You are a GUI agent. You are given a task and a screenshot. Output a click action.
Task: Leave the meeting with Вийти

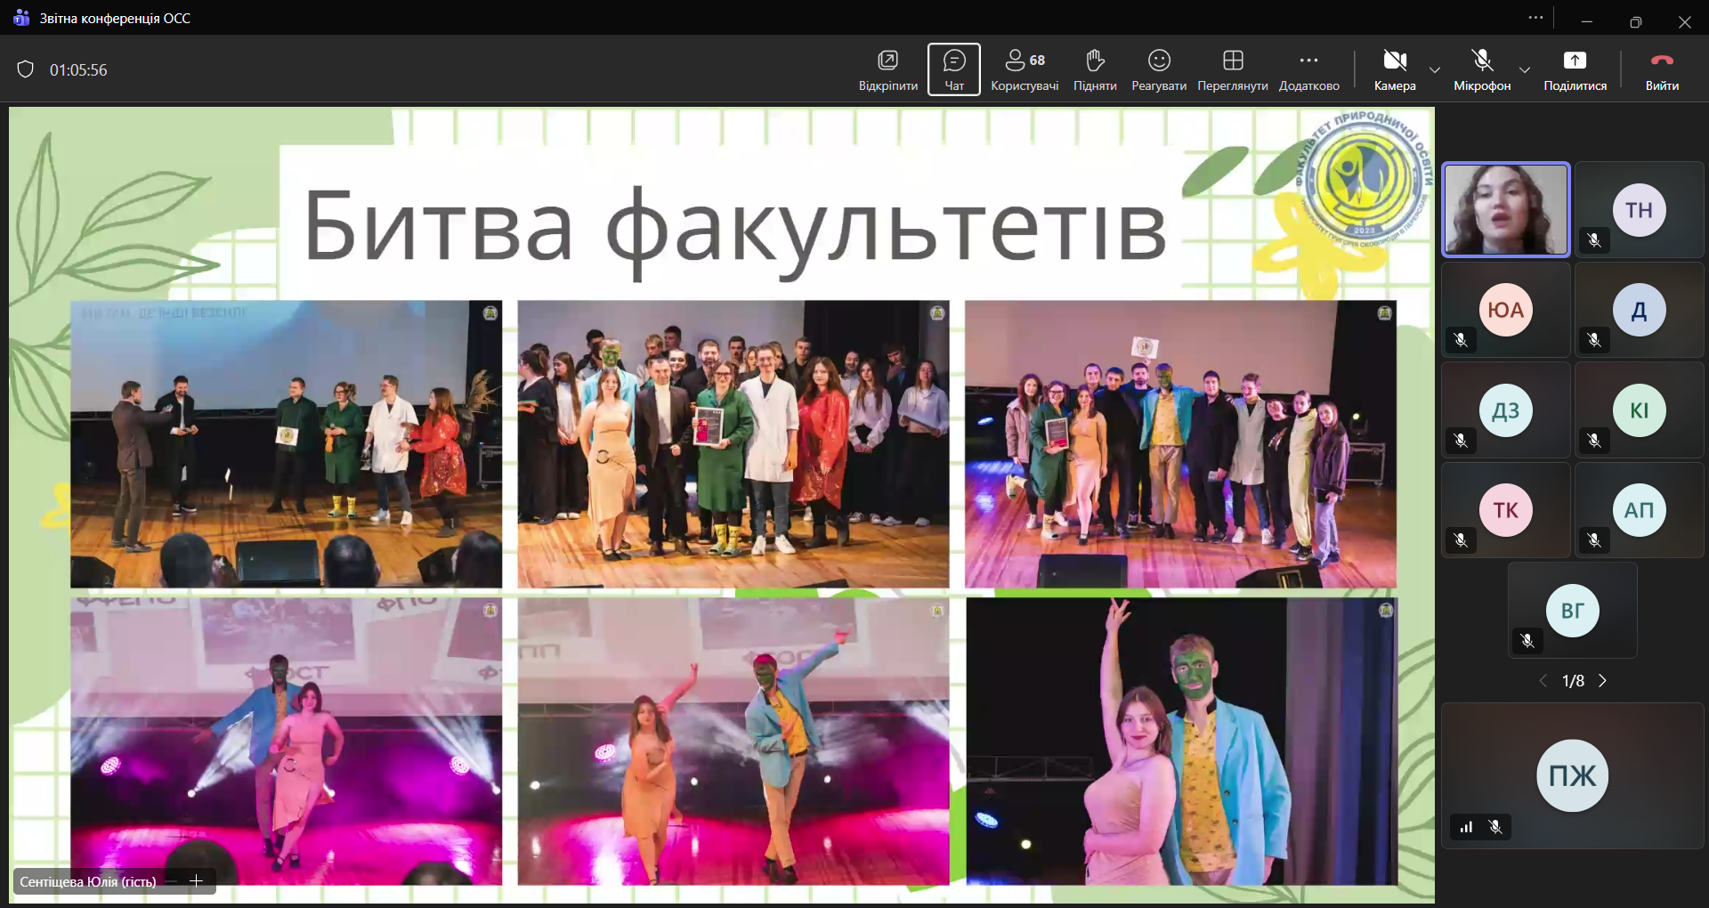pyautogui.click(x=1662, y=69)
